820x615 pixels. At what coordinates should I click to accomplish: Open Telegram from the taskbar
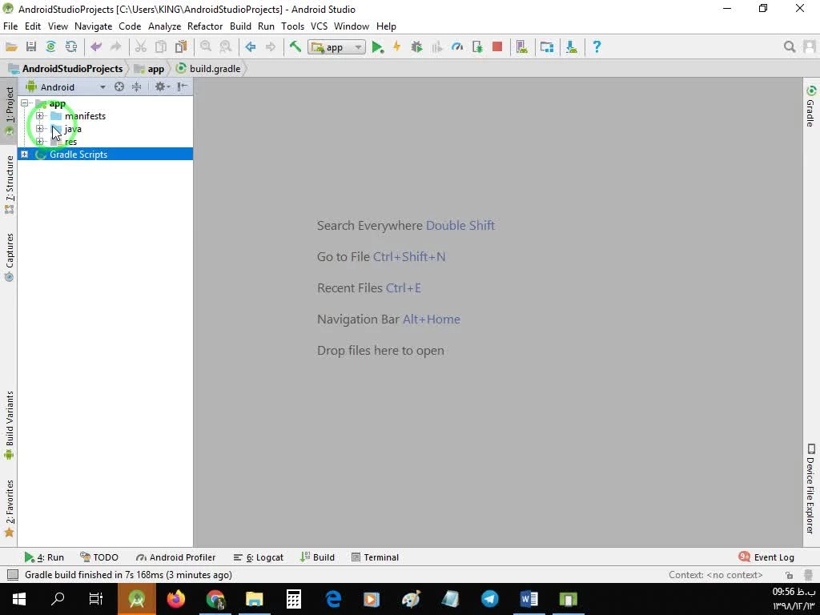pyautogui.click(x=489, y=599)
